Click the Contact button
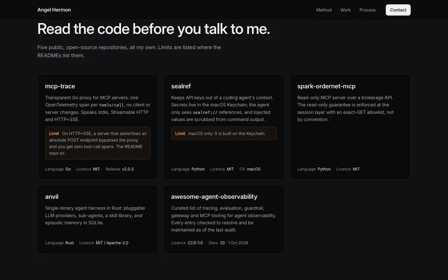Viewport: 448px width, 280px height. coord(398,10)
